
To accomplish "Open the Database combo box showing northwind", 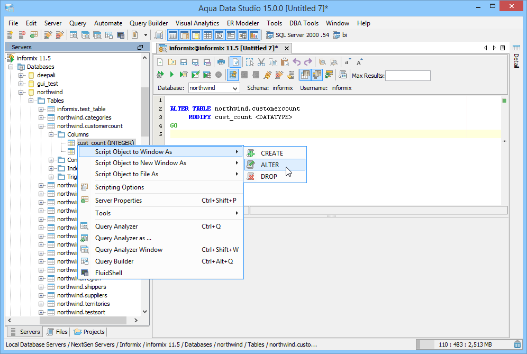I will 214,88.
